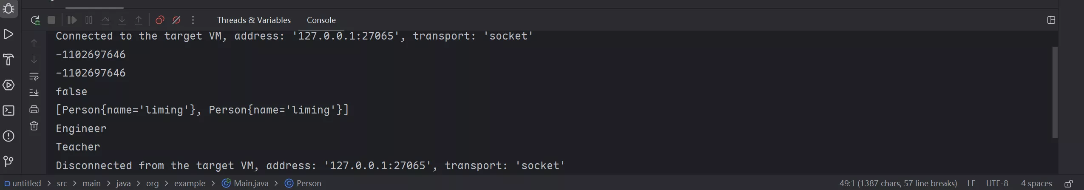The width and height of the screenshot is (1084, 190).
Task: Open the 4 spaces indent settings
Action: (1036, 184)
